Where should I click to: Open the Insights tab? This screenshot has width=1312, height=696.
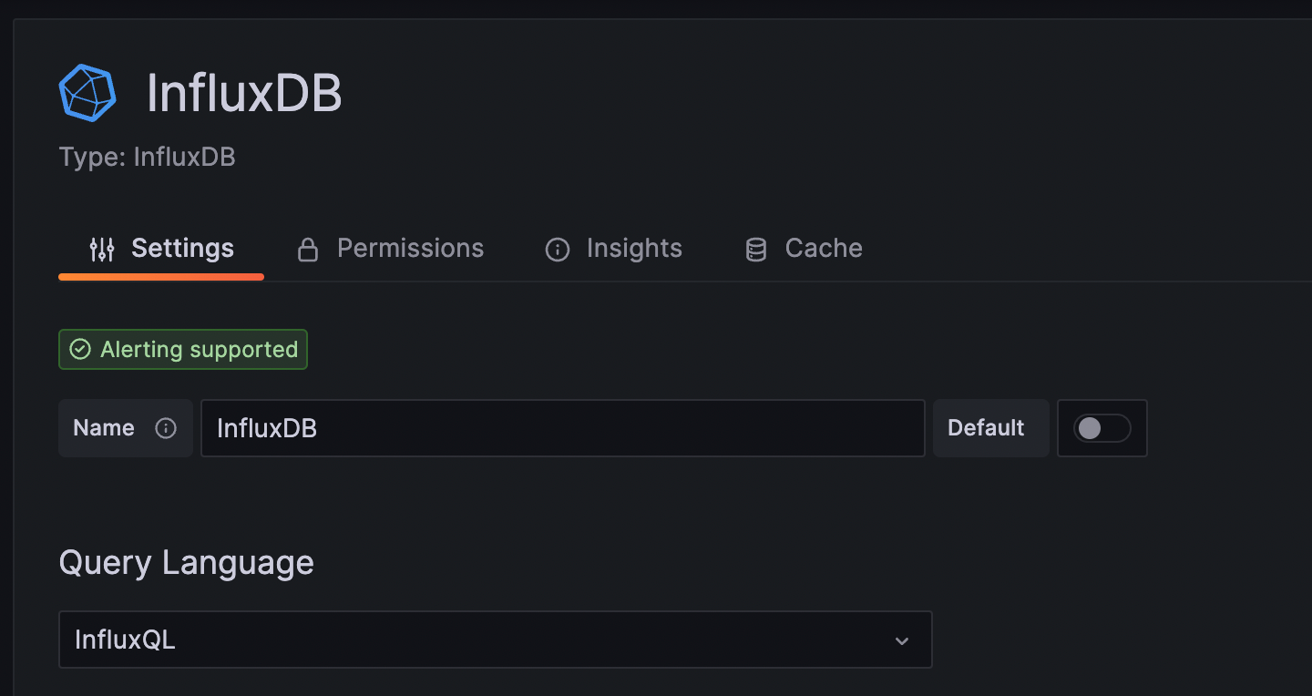634,248
